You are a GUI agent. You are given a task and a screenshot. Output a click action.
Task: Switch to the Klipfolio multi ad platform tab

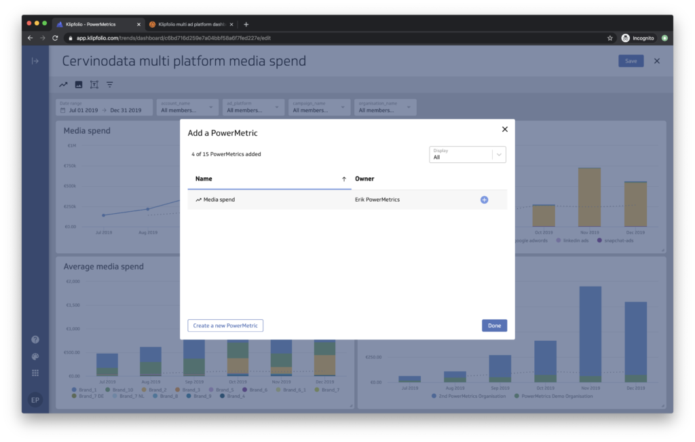coord(191,24)
